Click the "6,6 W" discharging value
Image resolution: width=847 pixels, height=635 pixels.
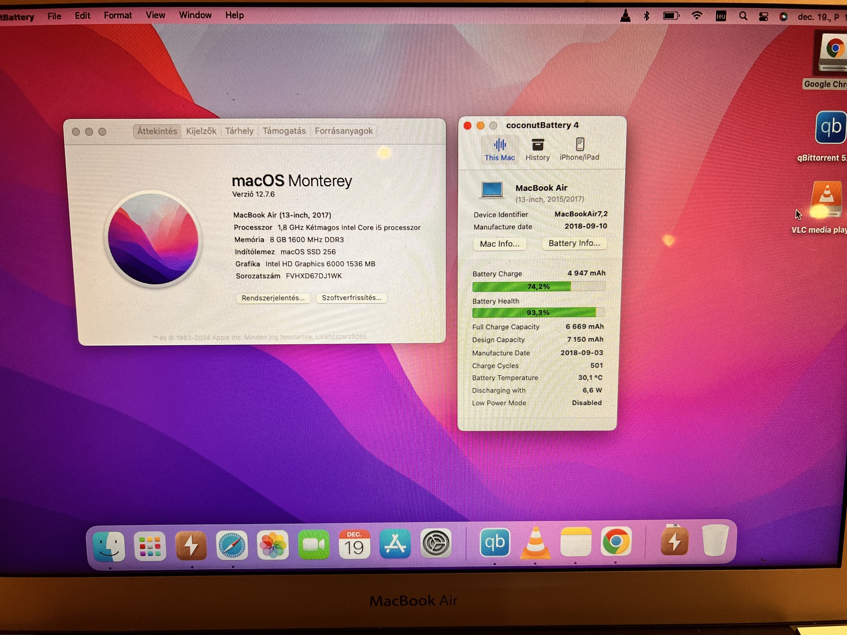coord(592,390)
